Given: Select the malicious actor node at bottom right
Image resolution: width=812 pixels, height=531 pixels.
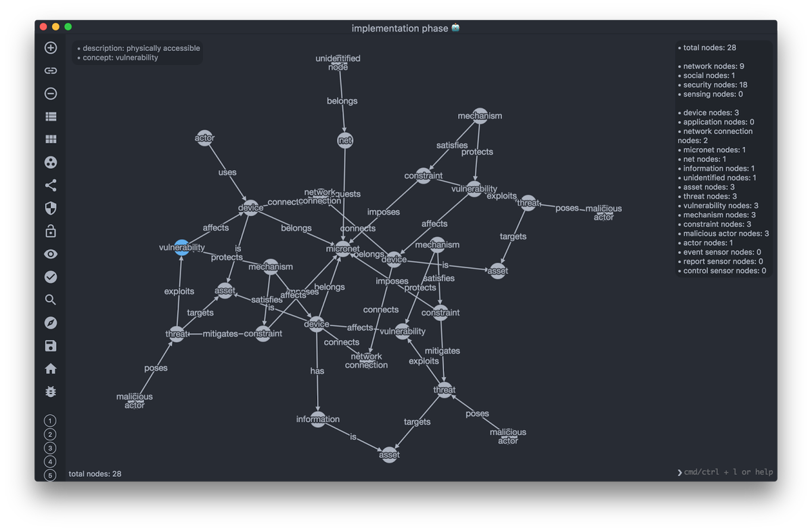Looking at the screenshot, I should [508, 436].
